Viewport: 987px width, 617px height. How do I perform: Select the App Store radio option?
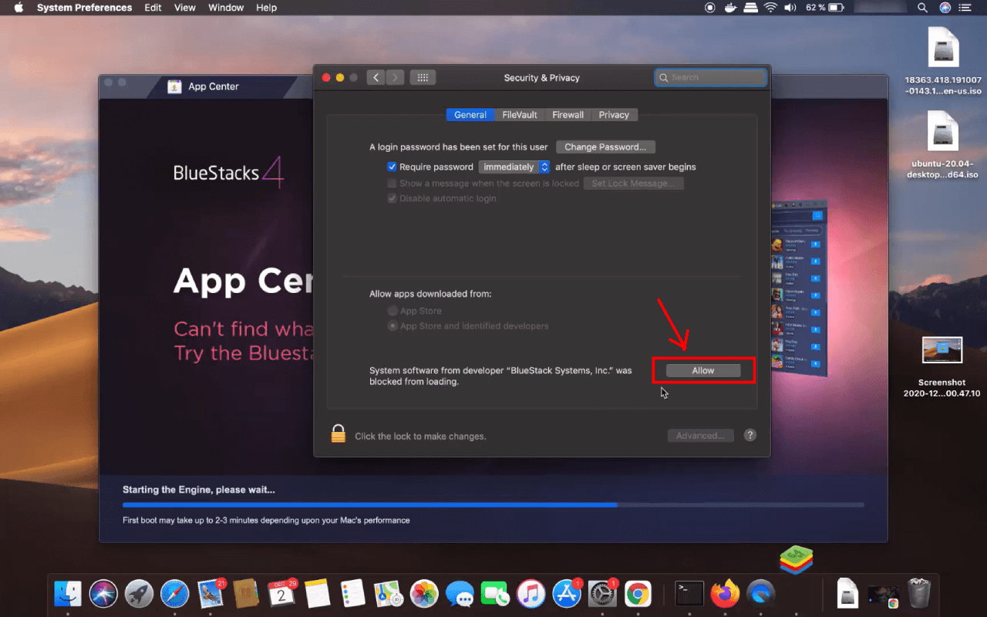point(392,311)
